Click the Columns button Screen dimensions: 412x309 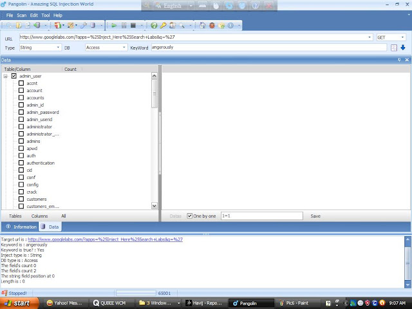(x=40, y=216)
